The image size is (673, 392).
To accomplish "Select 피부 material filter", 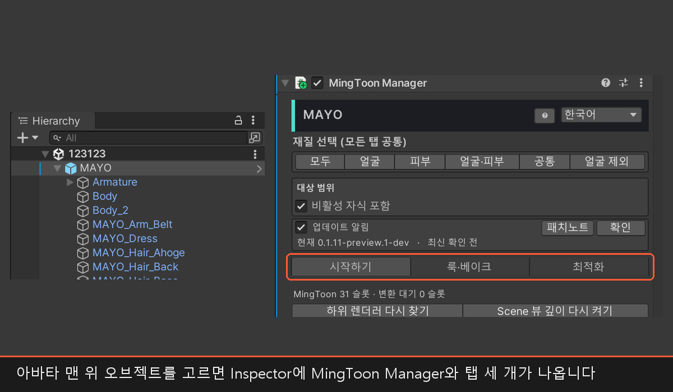I will click(x=420, y=162).
